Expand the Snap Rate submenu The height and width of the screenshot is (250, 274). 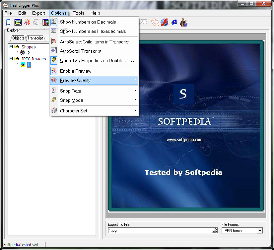94,91
